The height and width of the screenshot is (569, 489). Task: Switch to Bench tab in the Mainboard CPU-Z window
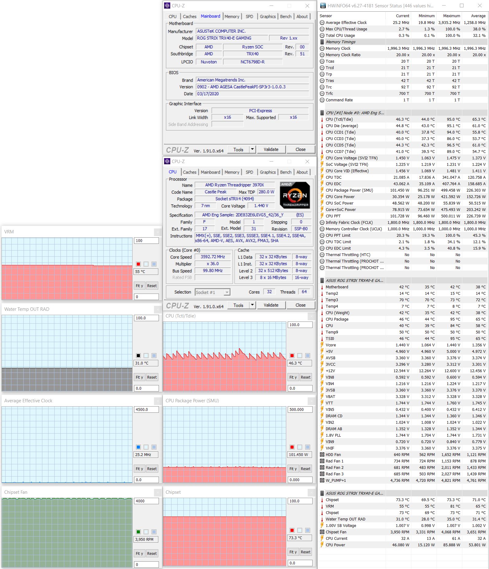pyautogui.click(x=286, y=17)
